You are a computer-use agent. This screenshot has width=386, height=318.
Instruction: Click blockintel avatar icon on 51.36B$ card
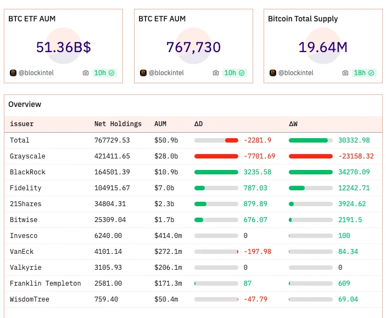tap(13, 73)
